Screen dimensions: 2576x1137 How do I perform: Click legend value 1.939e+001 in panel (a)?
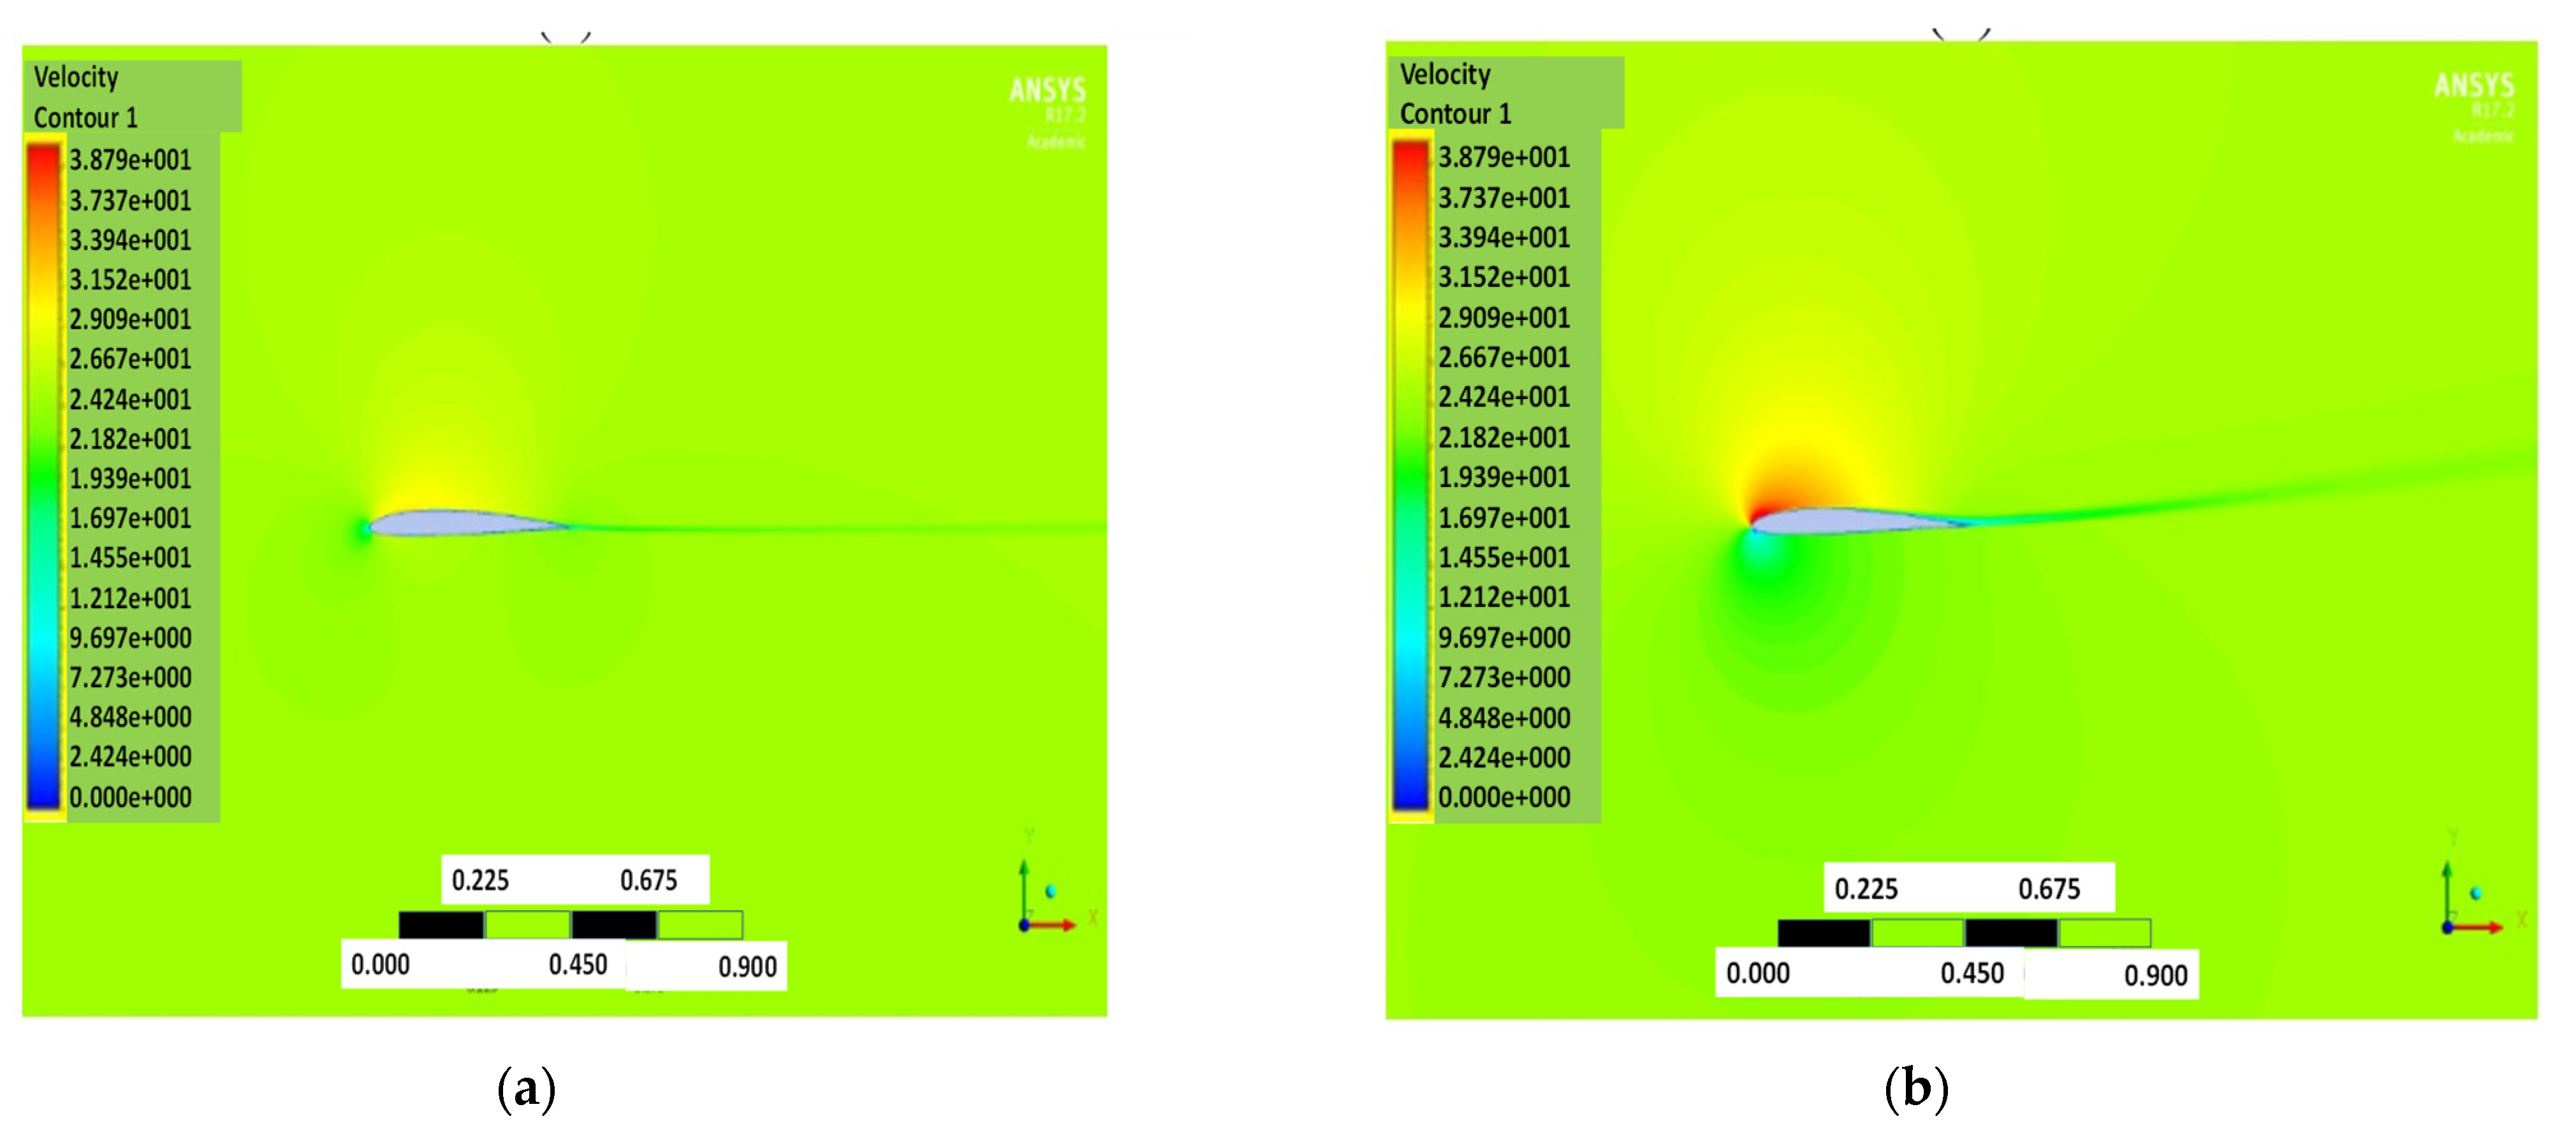point(130,479)
